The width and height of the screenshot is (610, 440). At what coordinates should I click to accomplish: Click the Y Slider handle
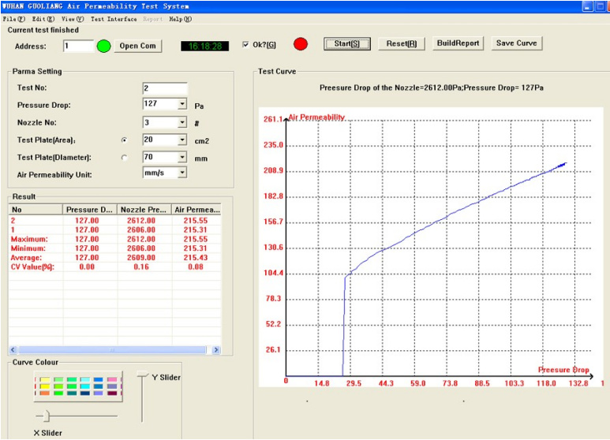pyautogui.click(x=143, y=375)
